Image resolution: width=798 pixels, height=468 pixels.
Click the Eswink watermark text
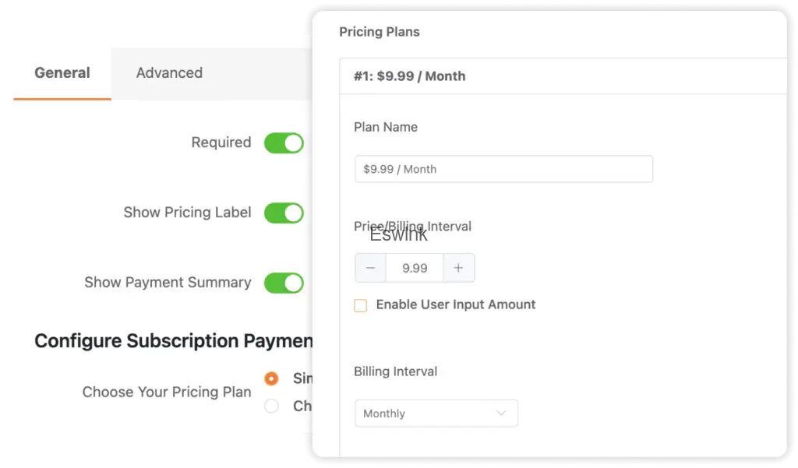coord(398,234)
